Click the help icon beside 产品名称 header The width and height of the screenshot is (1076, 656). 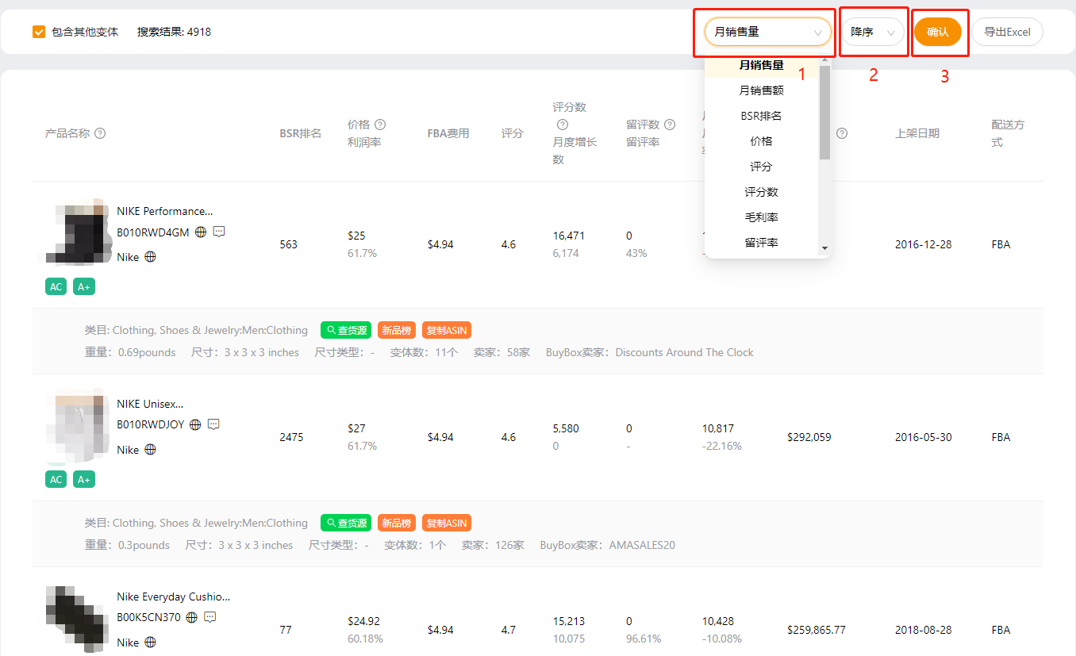(x=100, y=133)
